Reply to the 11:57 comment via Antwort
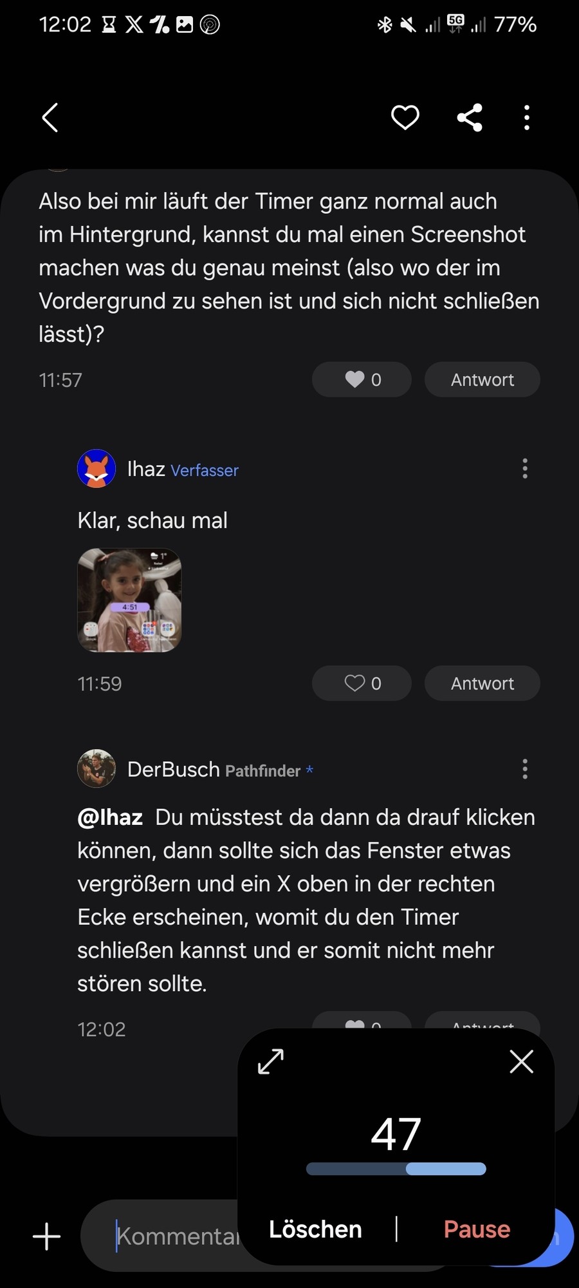 point(482,379)
